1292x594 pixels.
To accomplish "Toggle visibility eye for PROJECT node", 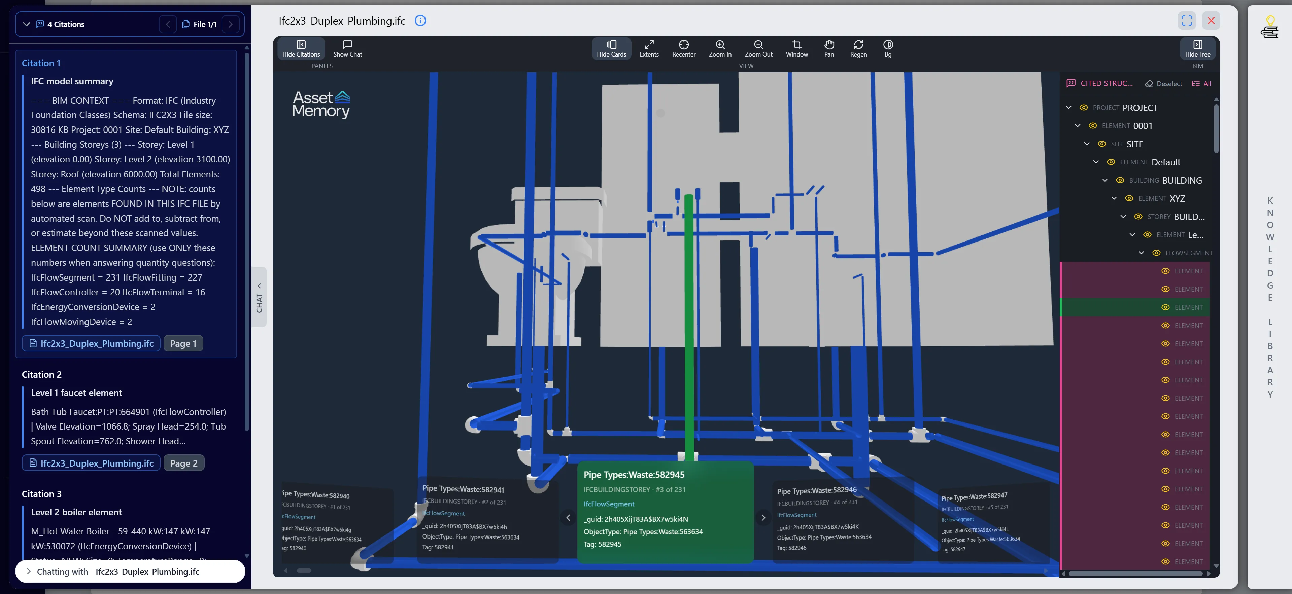I will click(1083, 108).
